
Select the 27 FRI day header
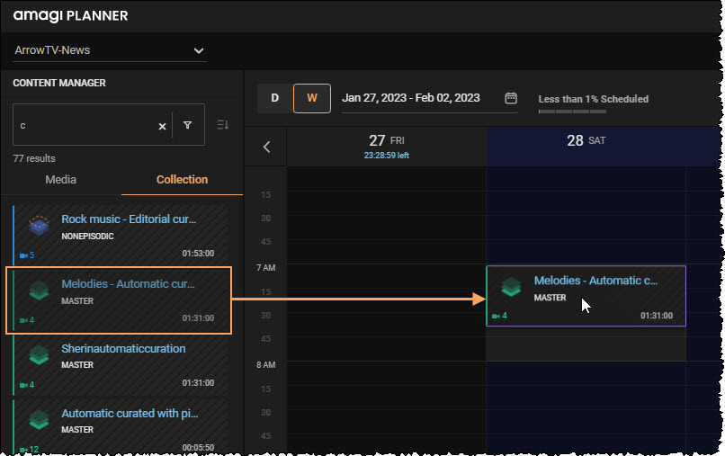click(387, 146)
